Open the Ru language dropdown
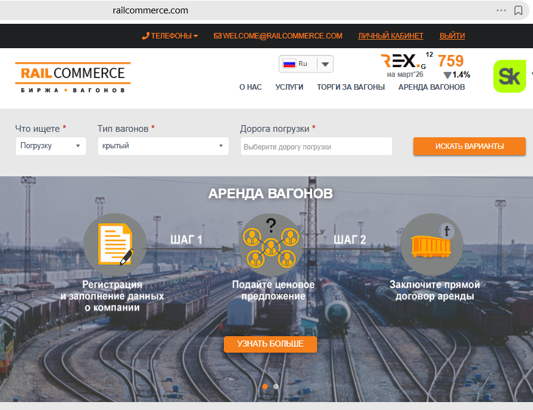Image resolution: width=533 pixels, height=410 pixels. (x=306, y=64)
